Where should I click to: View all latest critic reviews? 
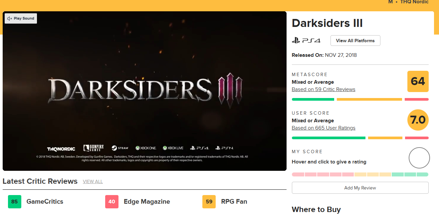(x=93, y=182)
